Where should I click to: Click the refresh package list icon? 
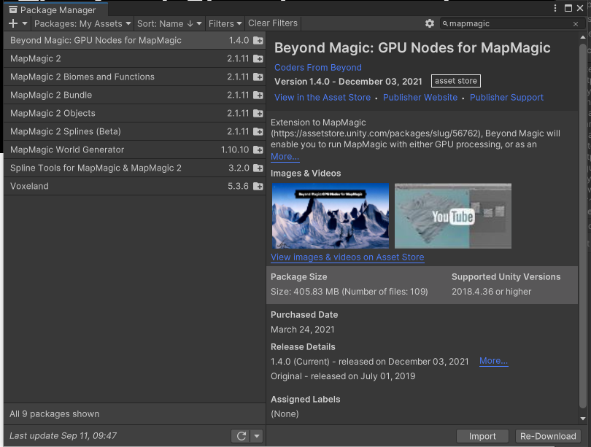242,436
